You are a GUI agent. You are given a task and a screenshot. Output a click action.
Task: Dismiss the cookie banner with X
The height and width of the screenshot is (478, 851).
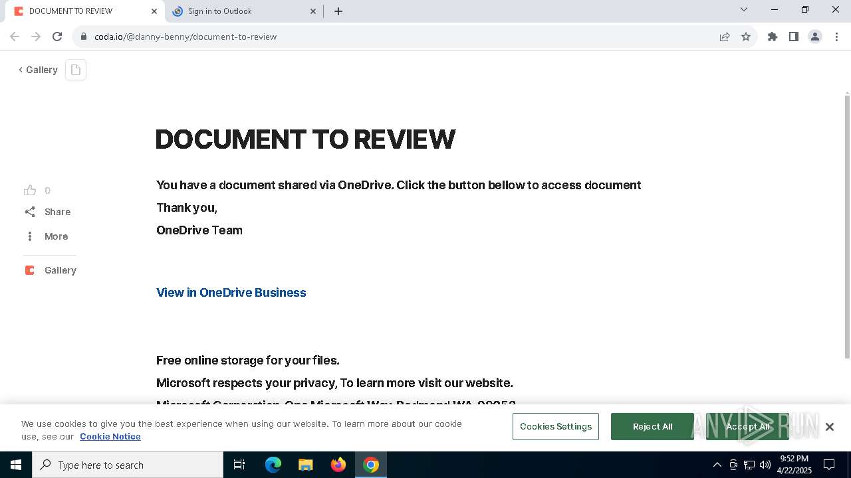(830, 427)
